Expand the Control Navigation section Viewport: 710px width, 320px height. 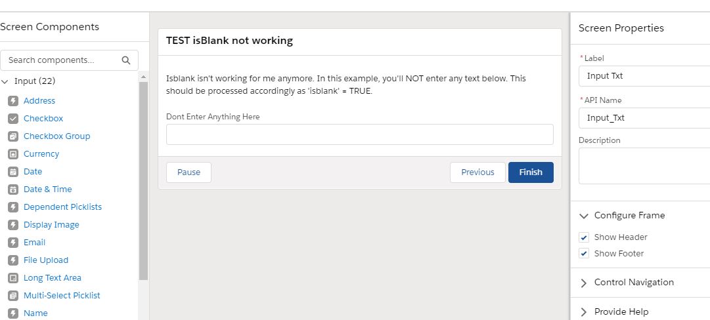584,283
